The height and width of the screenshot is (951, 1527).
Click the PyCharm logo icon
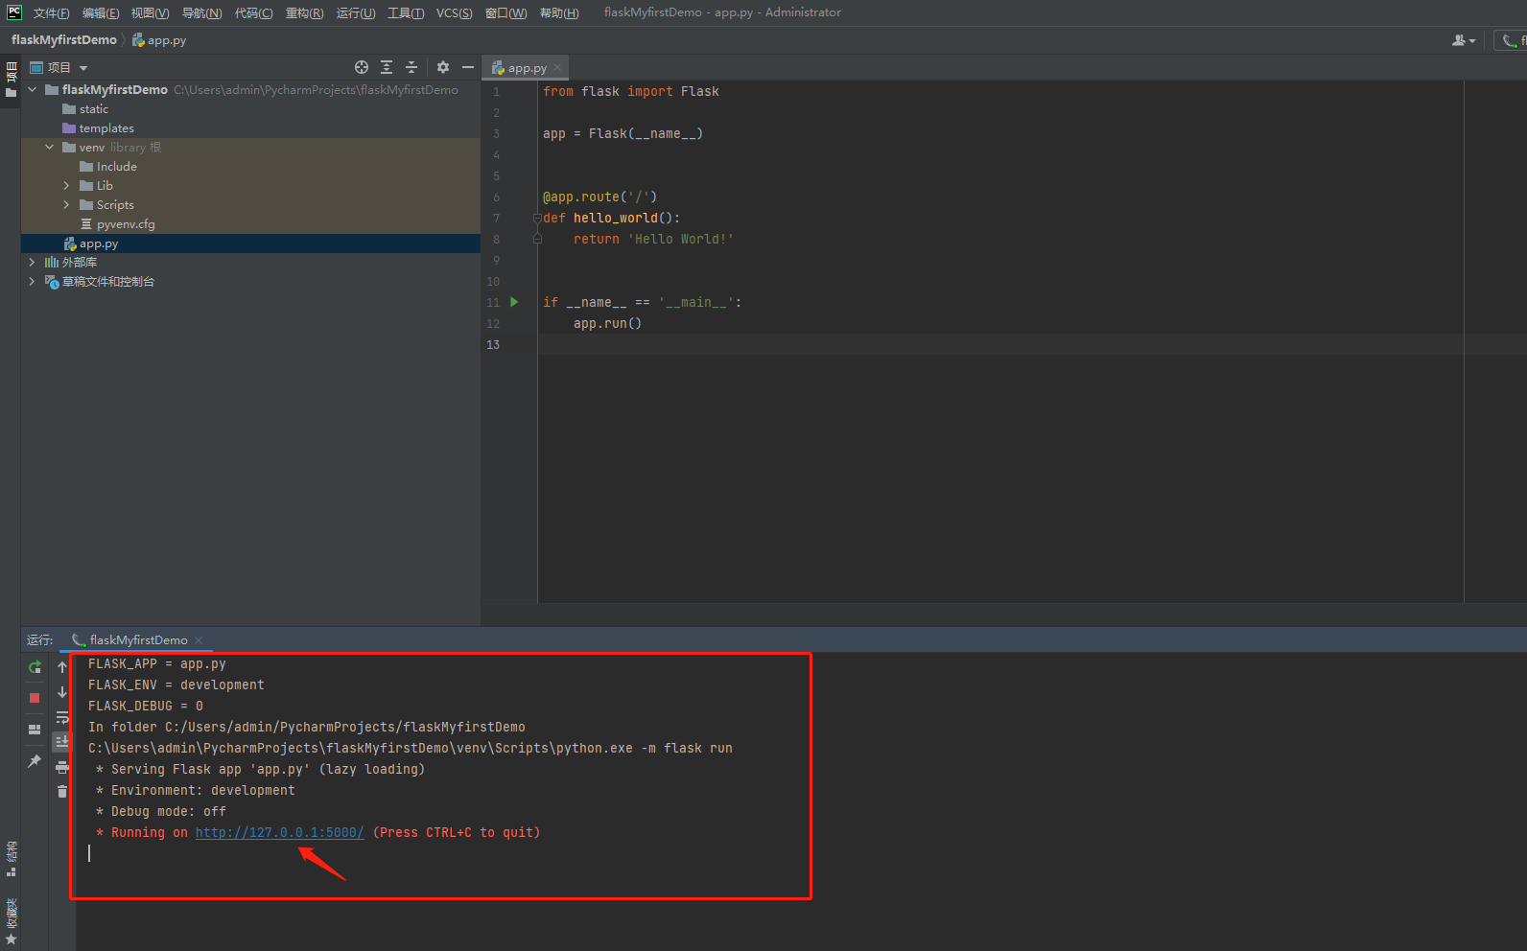(14, 12)
